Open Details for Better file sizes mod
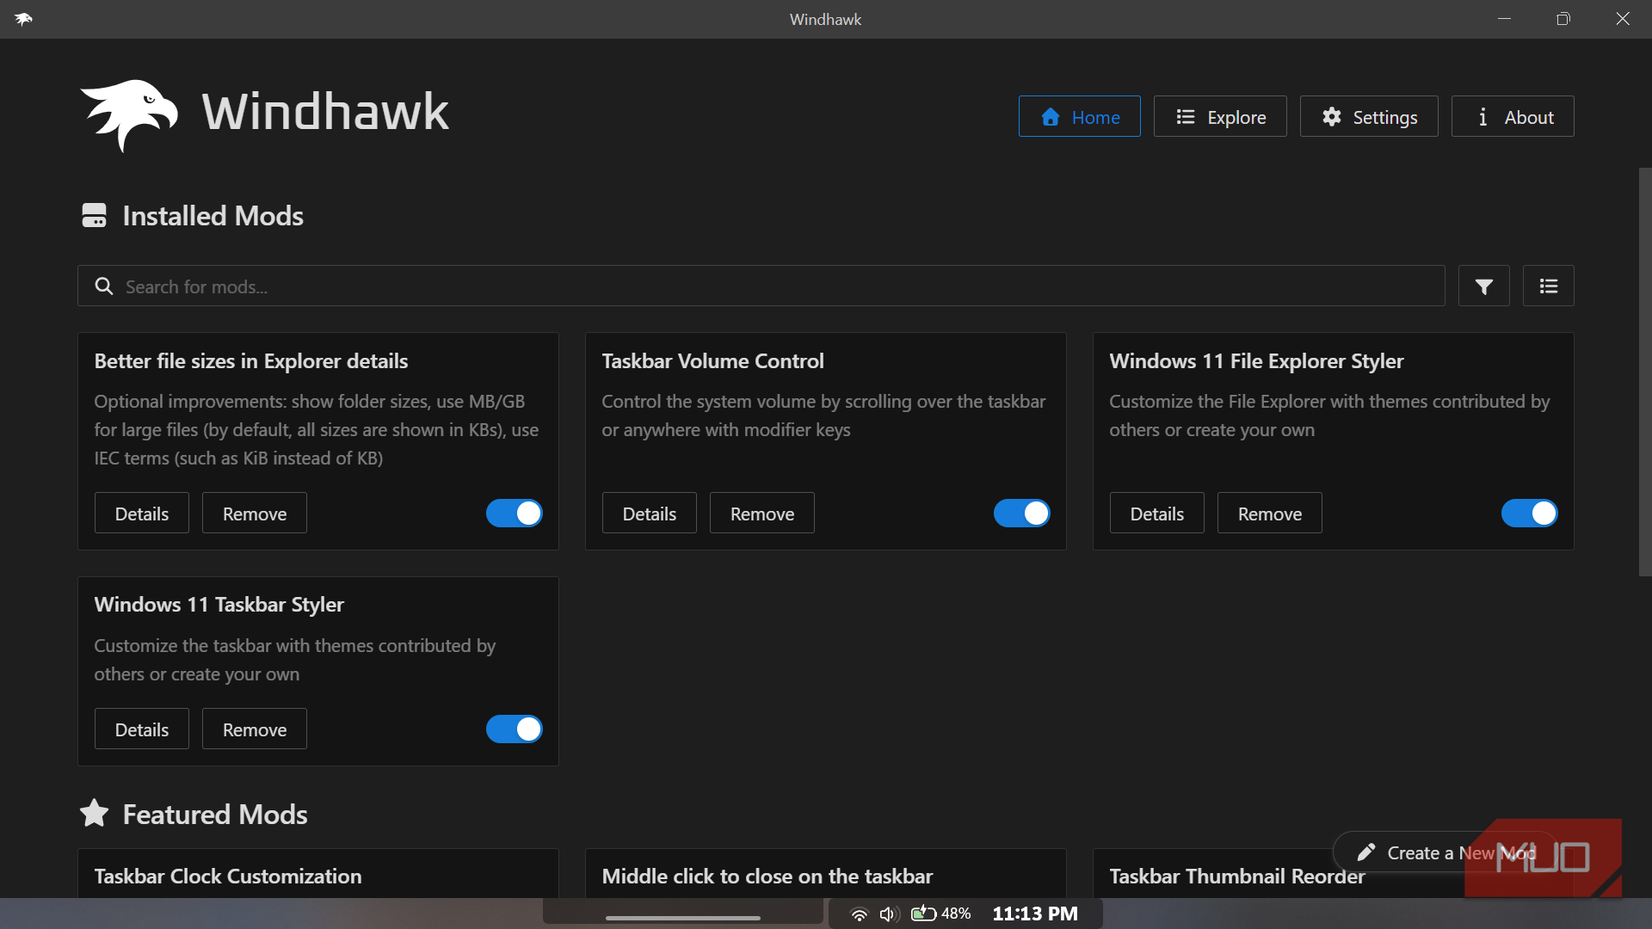The image size is (1652, 929). click(x=142, y=514)
